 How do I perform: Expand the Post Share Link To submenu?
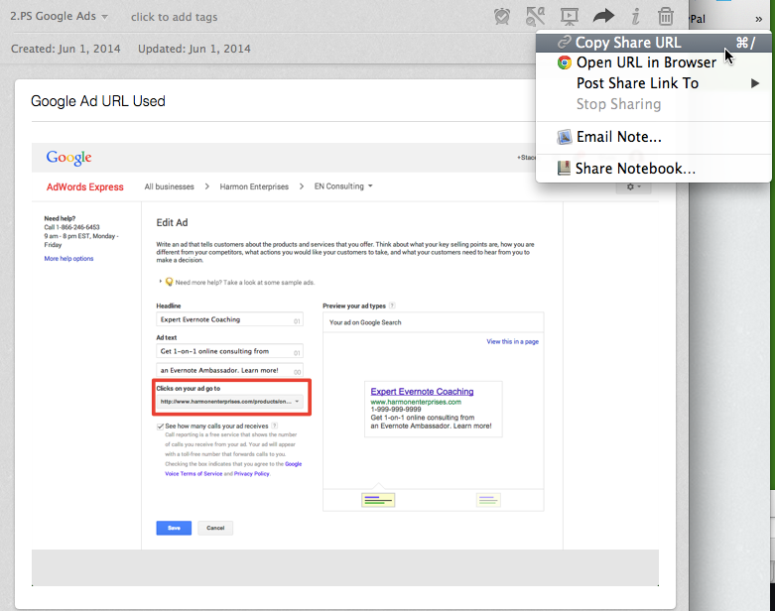tap(653, 83)
